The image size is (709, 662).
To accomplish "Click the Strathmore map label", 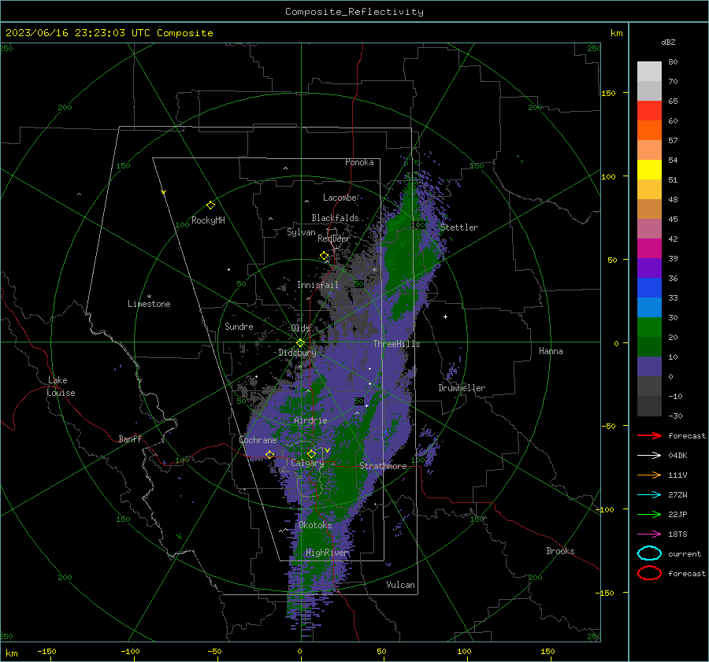I will click(x=383, y=466).
